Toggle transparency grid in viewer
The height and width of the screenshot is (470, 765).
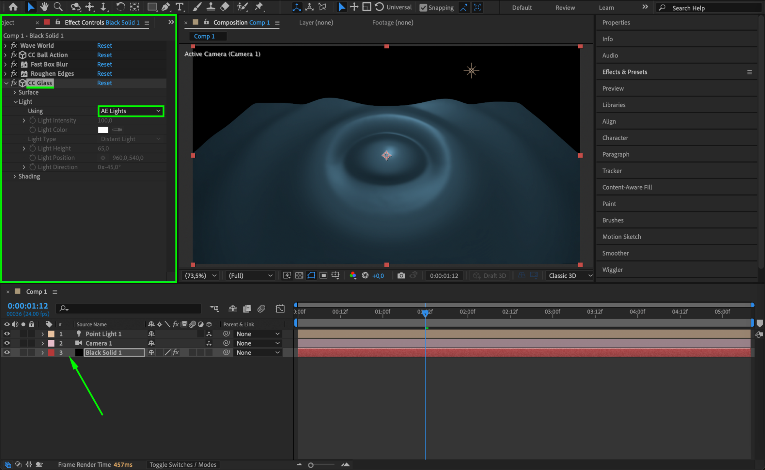[299, 276]
